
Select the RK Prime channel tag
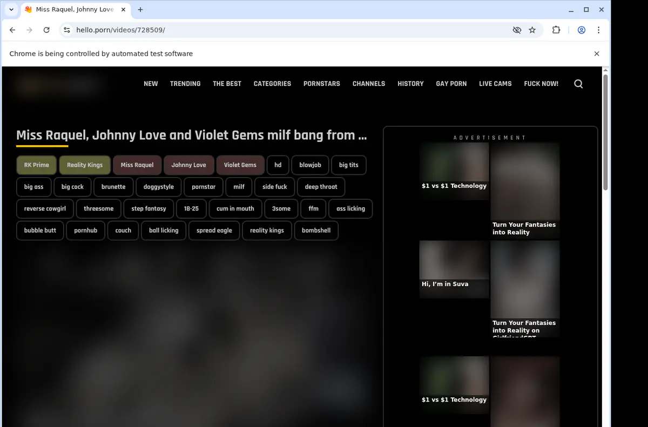tap(37, 165)
